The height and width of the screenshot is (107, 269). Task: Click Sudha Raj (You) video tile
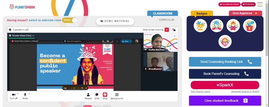160,42
